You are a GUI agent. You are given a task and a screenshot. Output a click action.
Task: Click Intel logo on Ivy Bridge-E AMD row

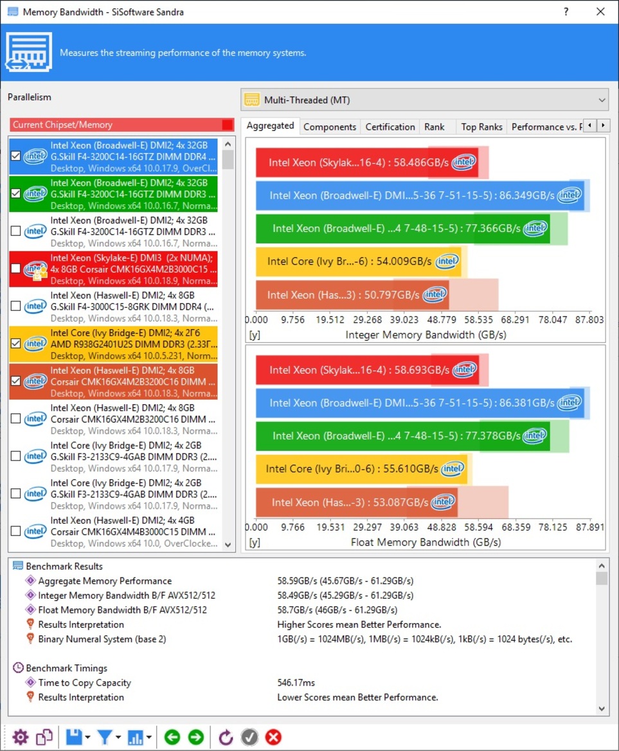pos(35,344)
